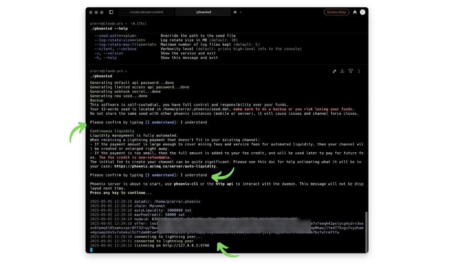Click the AI sparkles icon on block

[x=334, y=71]
